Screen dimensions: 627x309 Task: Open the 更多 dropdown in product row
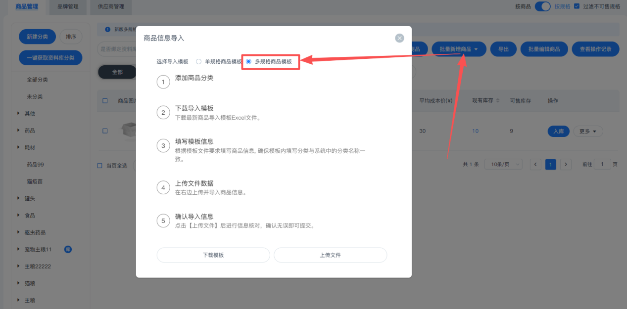[x=588, y=131]
